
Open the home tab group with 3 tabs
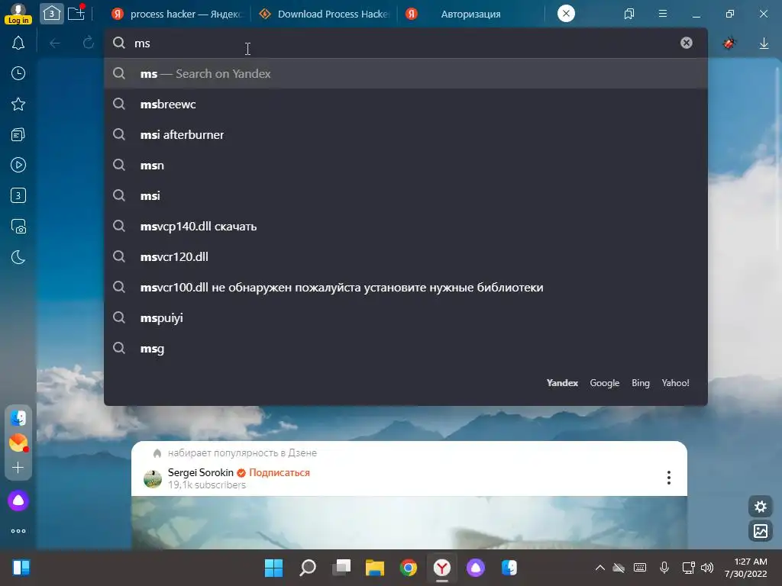(x=52, y=14)
